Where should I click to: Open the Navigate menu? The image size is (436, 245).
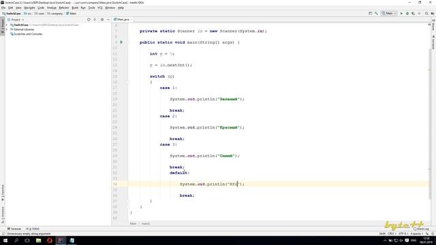(29, 7)
